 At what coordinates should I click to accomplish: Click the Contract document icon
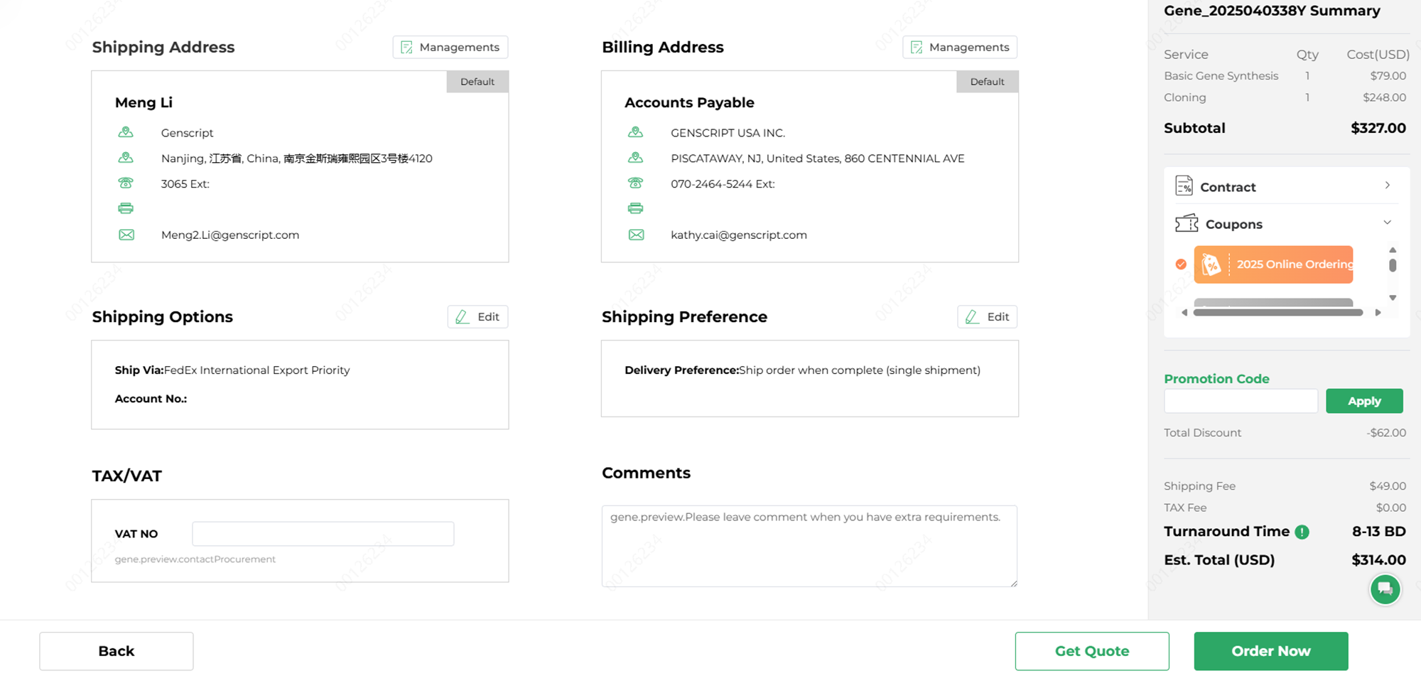click(1184, 186)
